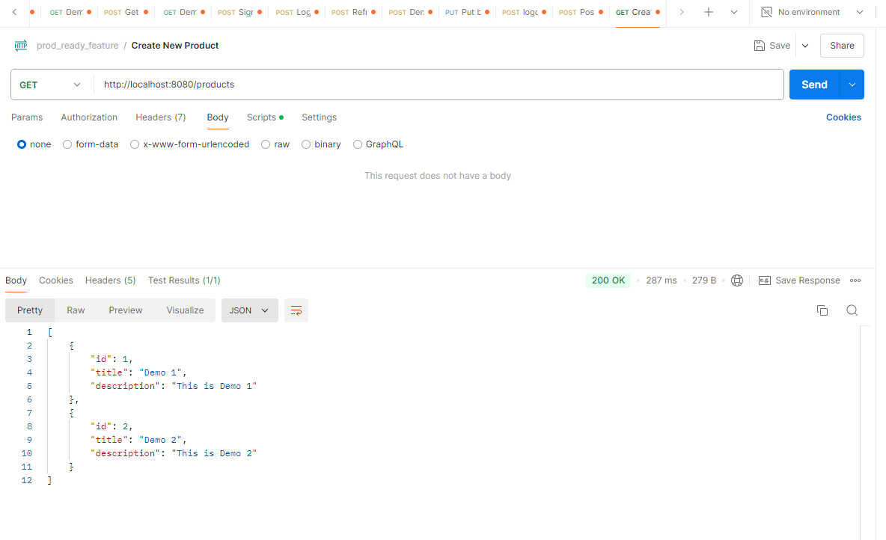Select the GET Crea active request tab
This screenshot has height=540, width=886.
click(638, 12)
